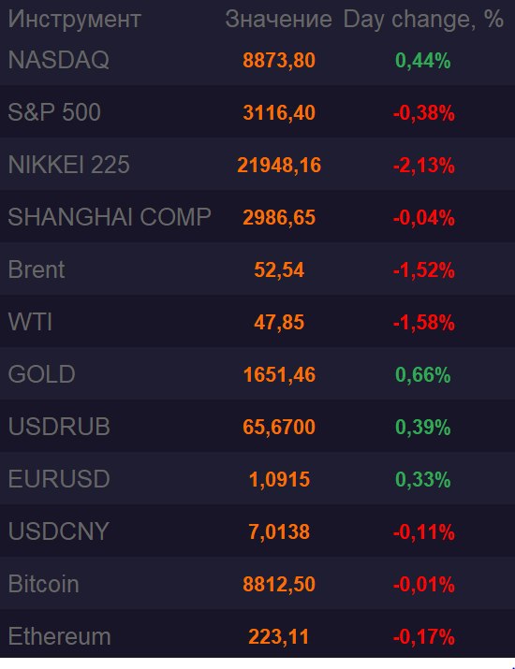
Task: Select the NIKKEI 225 row label
Action: tap(68, 165)
